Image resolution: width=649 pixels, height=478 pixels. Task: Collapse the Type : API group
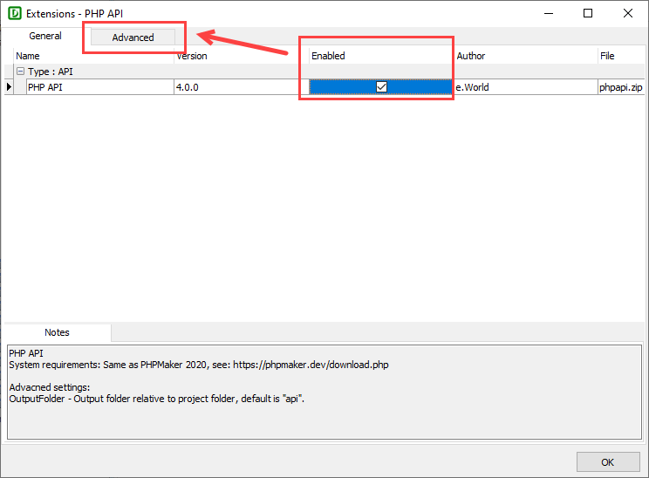click(20, 72)
